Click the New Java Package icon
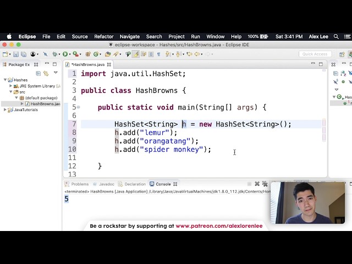The image size is (352, 264). click(x=88, y=54)
